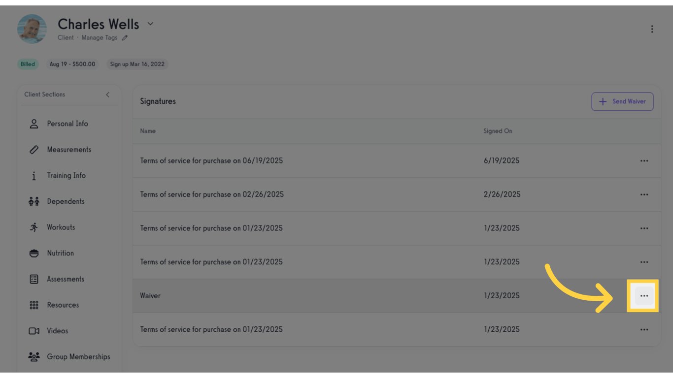Viewport: 673px width, 378px height.
Task: Click Charles Wells profile photo
Action: [32, 29]
